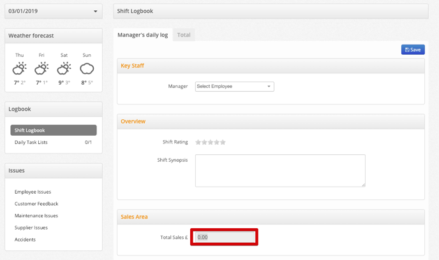The width and height of the screenshot is (439, 260).
Task: Open Accidents in the Issues panel
Action: (x=25, y=240)
